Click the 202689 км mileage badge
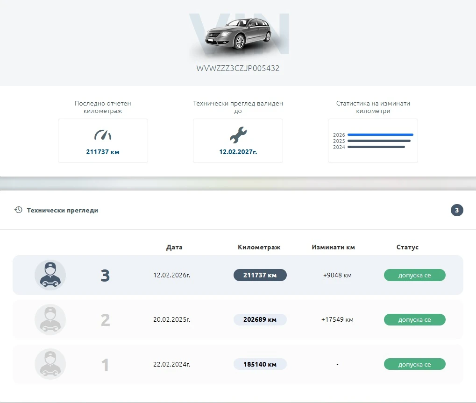476x403 pixels. pyautogui.click(x=260, y=319)
